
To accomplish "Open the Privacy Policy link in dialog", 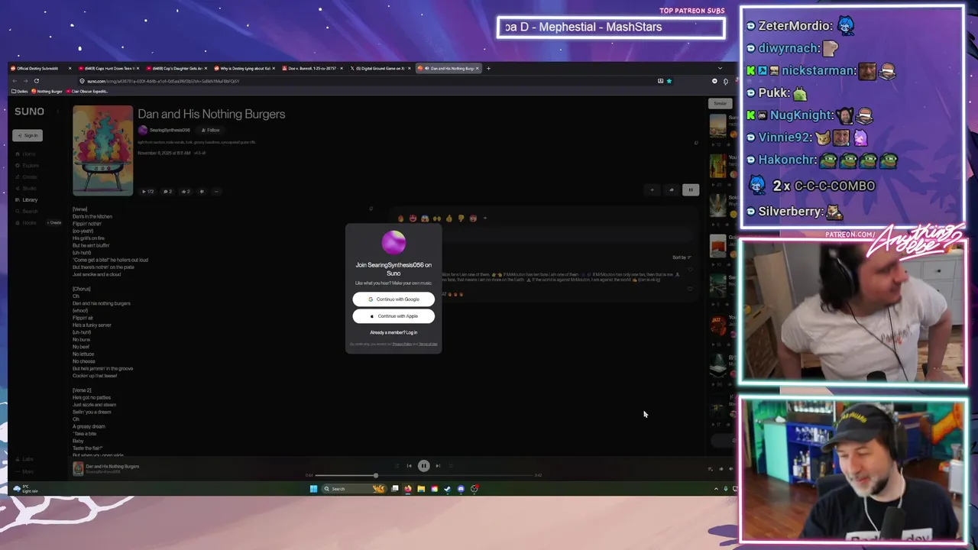I will [402, 344].
